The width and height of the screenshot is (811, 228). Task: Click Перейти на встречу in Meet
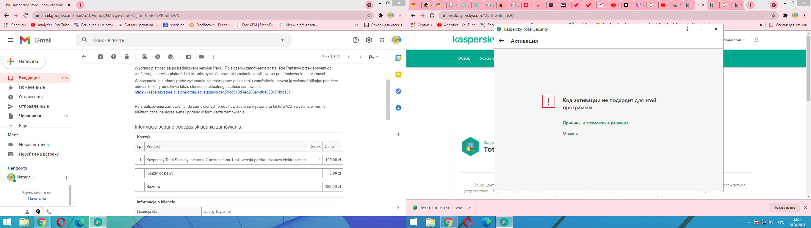tap(39, 154)
